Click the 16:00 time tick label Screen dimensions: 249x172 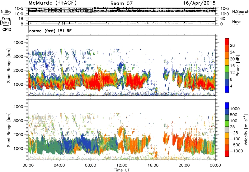(x=153, y=165)
